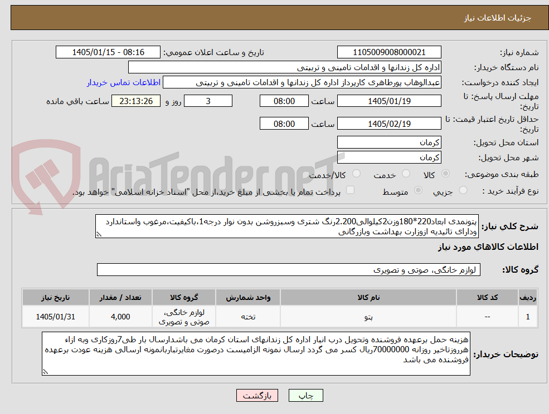Click the تاریخ نیاز column header

(56, 298)
